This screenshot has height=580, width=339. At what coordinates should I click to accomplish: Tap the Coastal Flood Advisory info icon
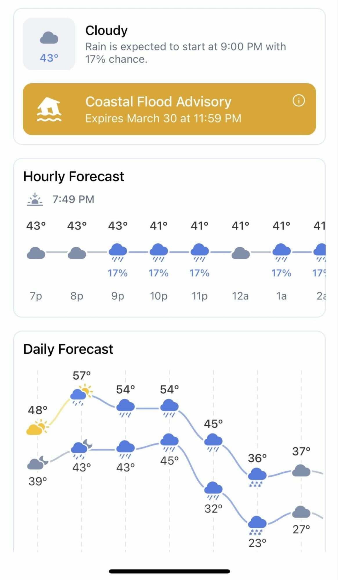[x=298, y=101]
